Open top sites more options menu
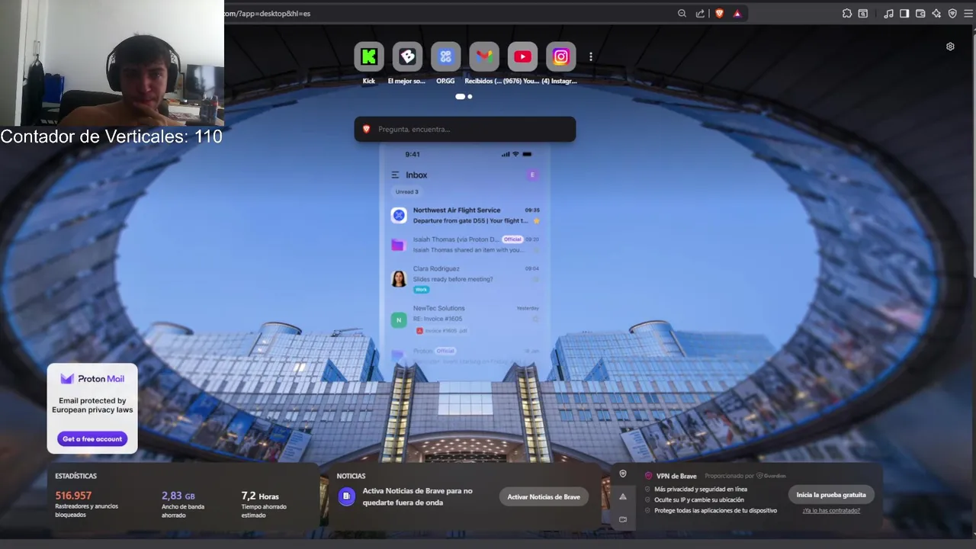This screenshot has width=976, height=549. click(x=590, y=56)
